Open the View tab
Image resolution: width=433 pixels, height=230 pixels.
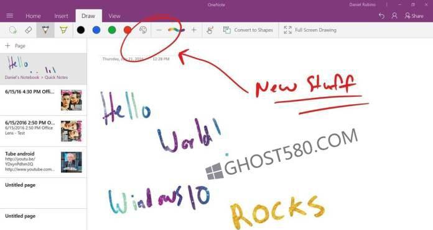(114, 16)
